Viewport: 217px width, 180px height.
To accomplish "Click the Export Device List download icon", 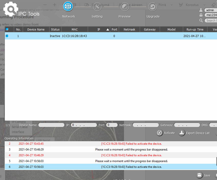I will [x=182, y=133].
